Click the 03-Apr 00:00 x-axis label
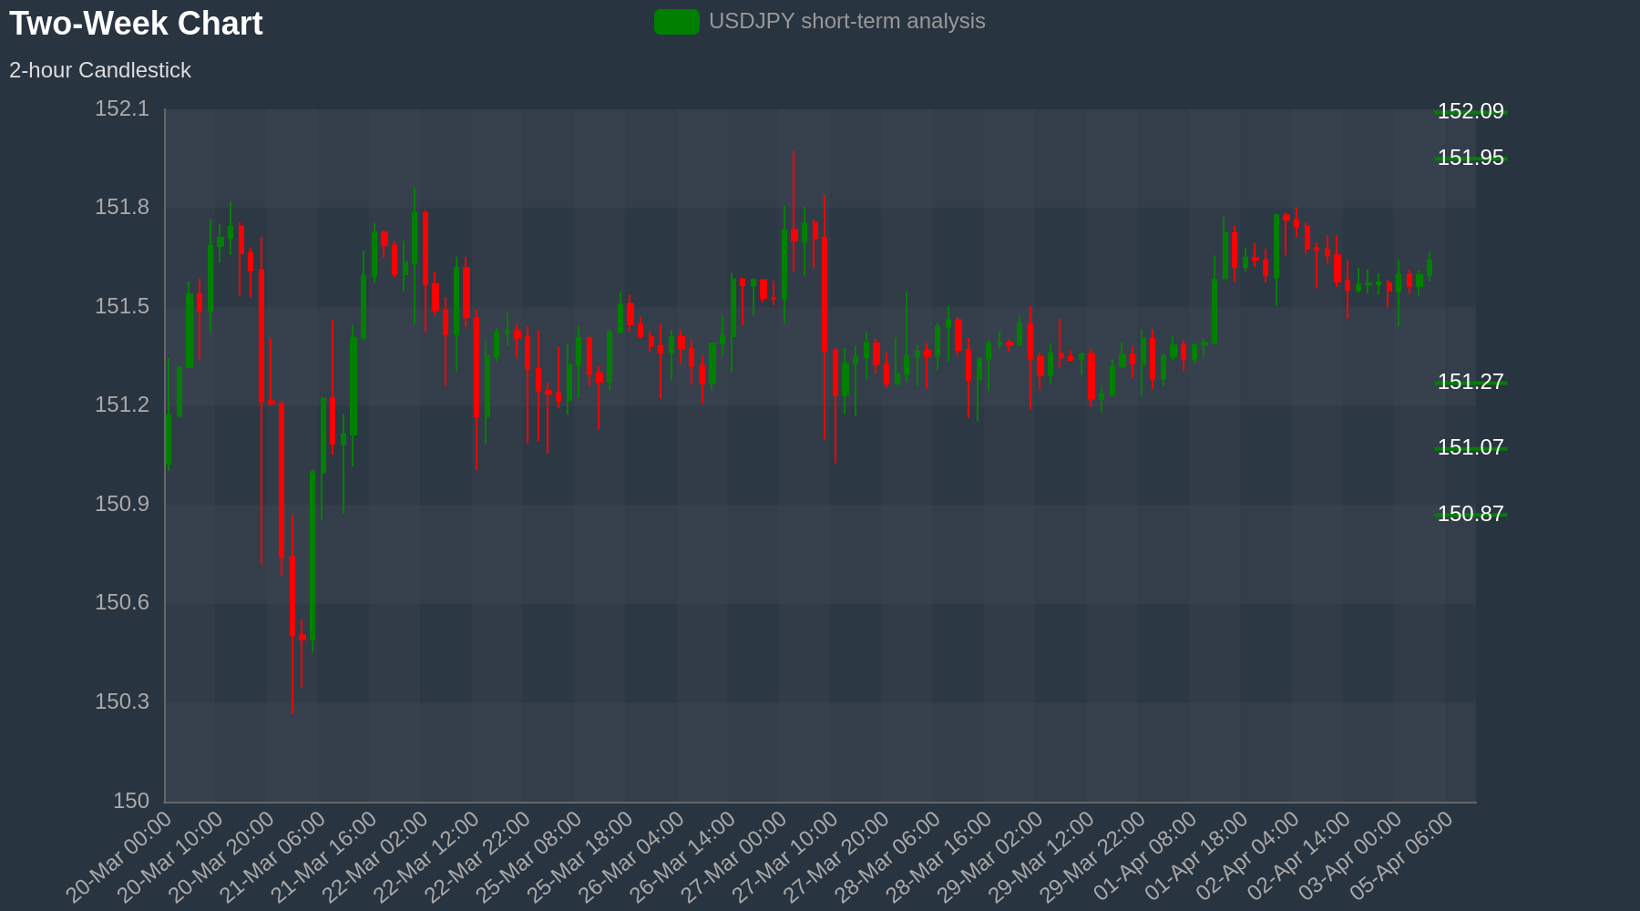This screenshot has width=1640, height=911. [1351, 858]
